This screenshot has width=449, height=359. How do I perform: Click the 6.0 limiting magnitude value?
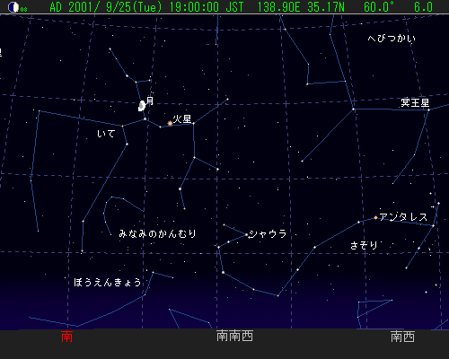pos(423,7)
